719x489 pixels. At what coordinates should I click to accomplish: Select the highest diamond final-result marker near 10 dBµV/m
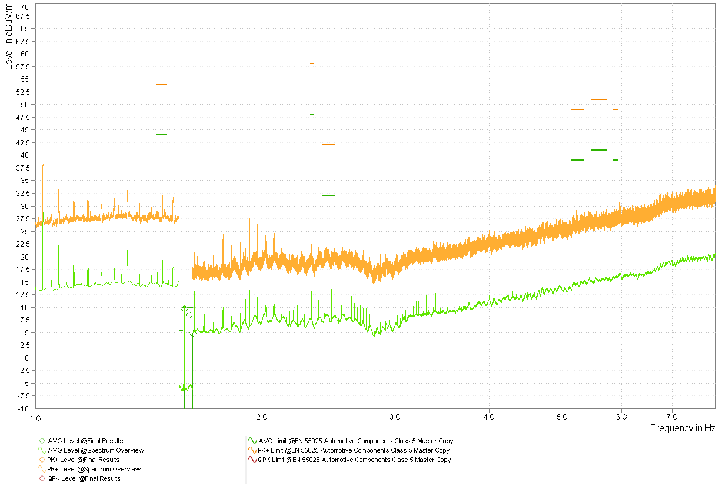point(184,308)
